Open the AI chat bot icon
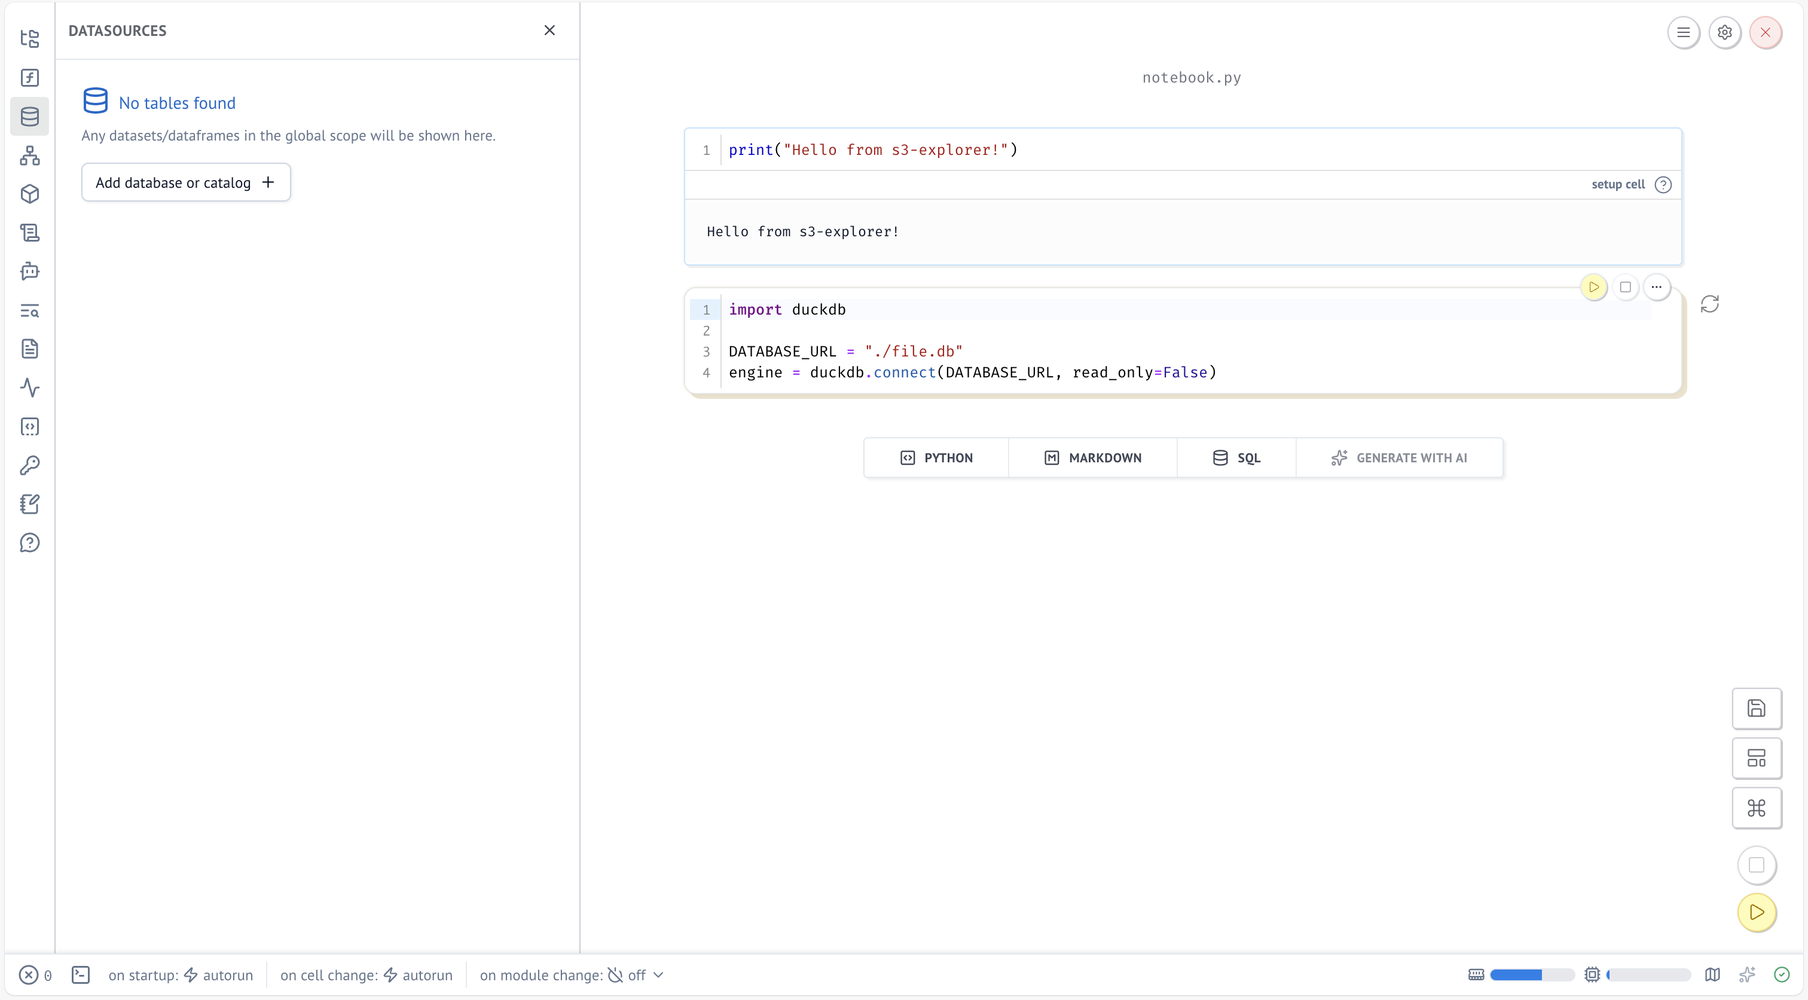Image resolution: width=1808 pixels, height=1000 pixels. click(x=29, y=271)
